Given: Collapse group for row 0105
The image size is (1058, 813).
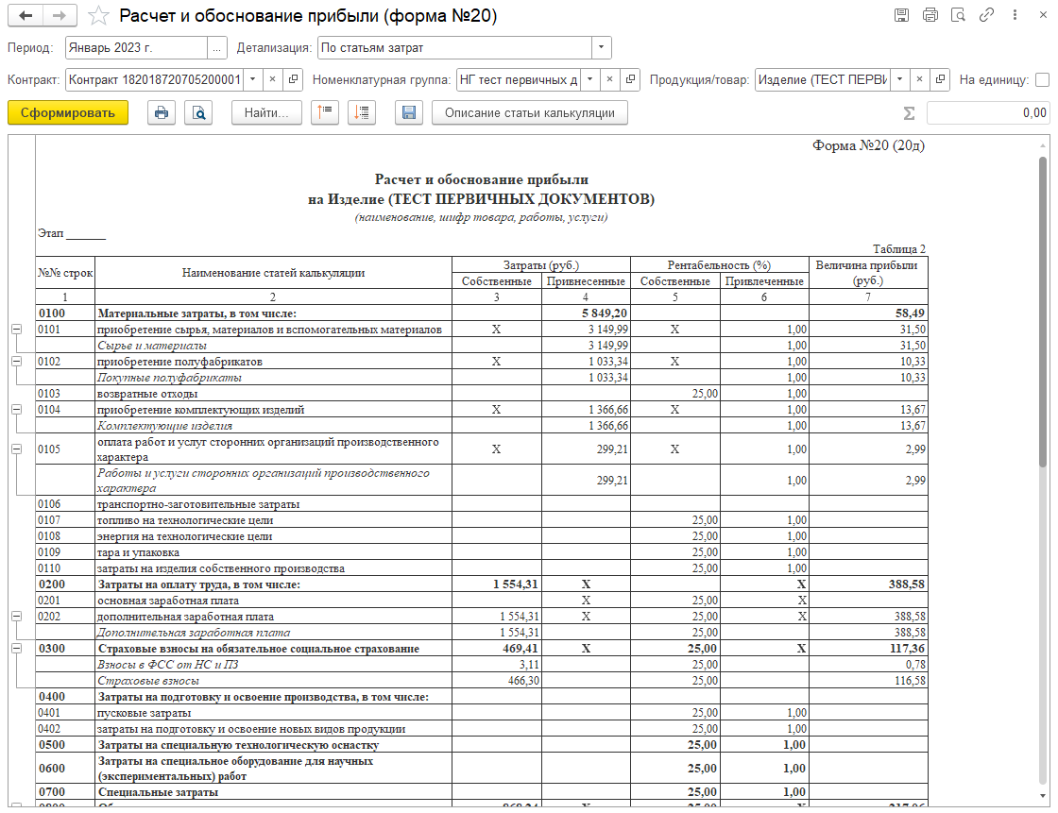Looking at the screenshot, I should (16, 449).
